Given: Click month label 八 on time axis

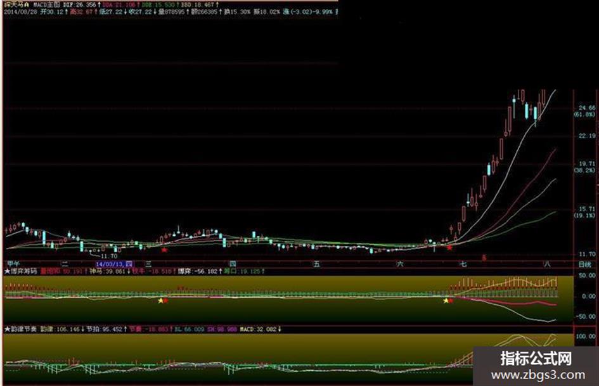Looking at the screenshot, I should click(547, 264).
